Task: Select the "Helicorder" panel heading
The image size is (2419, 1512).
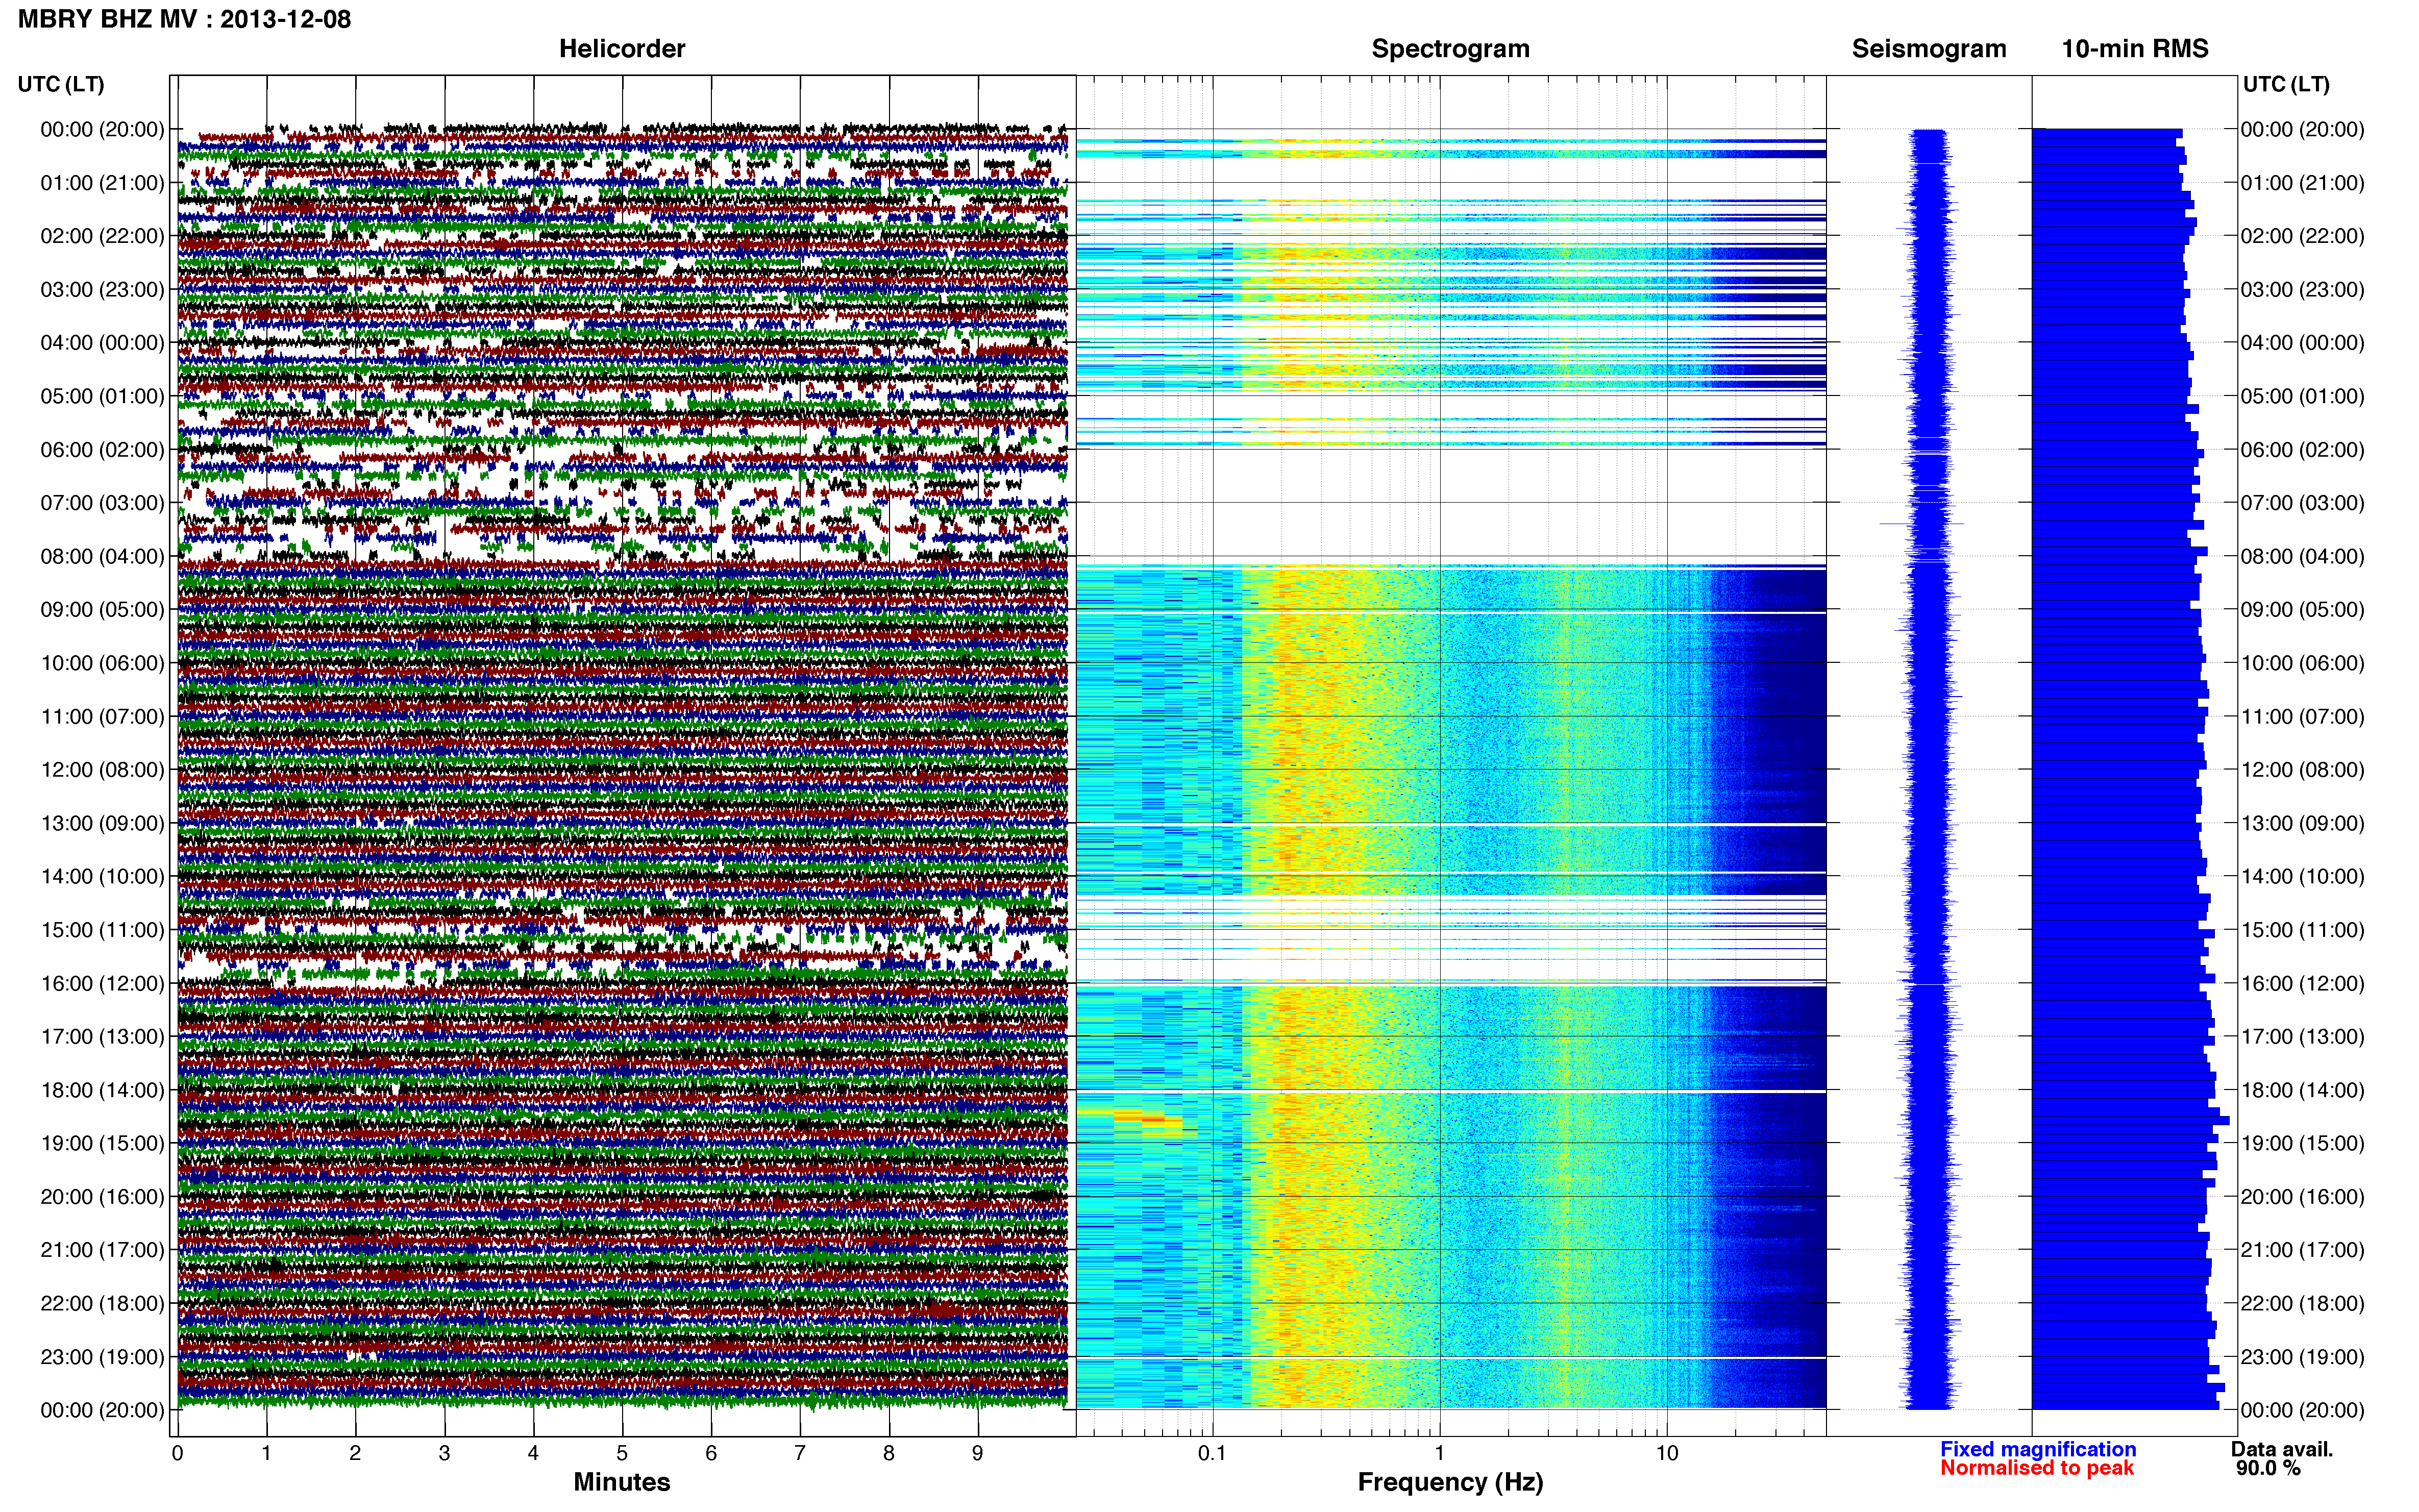Action: pyautogui.click(x=622, y=49)
